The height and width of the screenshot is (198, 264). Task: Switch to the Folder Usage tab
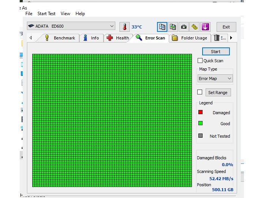point(190,38)
